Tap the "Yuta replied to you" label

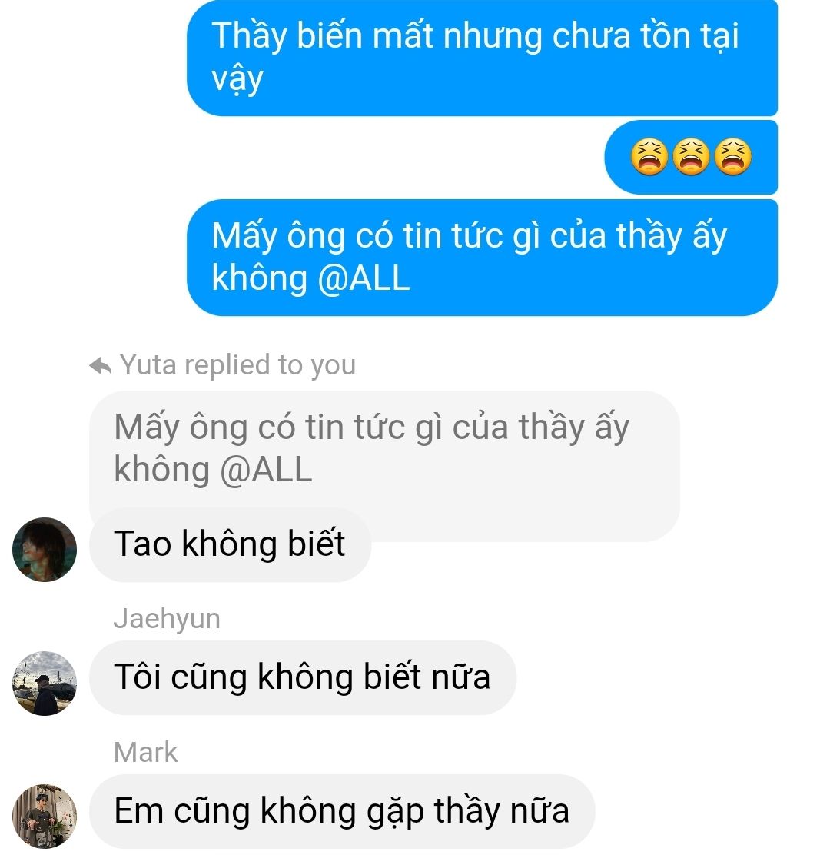[237, 365]
